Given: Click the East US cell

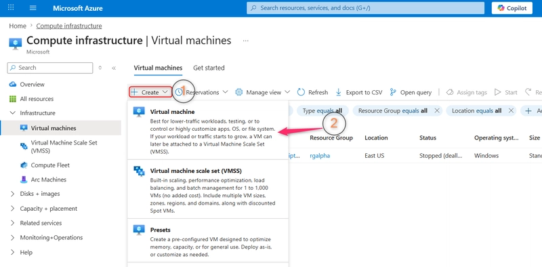Looking at the screenshot, I should coord(375,156).
